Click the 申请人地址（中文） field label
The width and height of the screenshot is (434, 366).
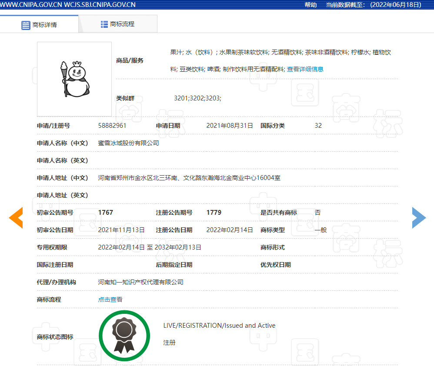62,178
